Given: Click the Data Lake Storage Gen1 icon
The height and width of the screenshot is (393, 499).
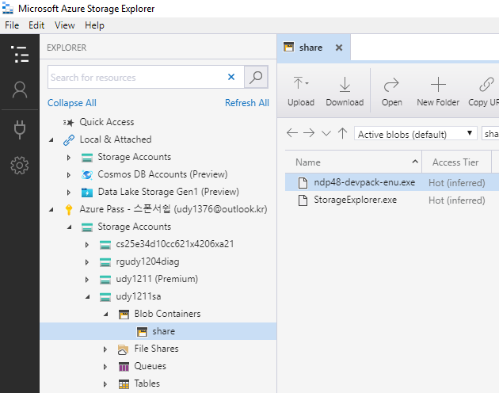Looking at the screenshot, I should click(x=87, y=192).
